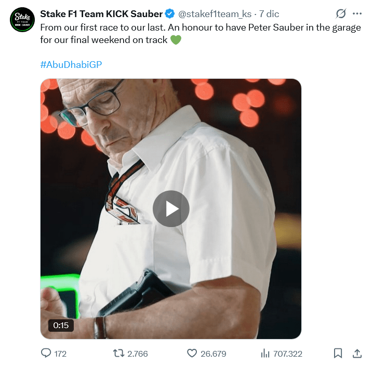View post analytics bar chart icon
This screenshot has height=367, width=373.
click(x=265, y=354)
